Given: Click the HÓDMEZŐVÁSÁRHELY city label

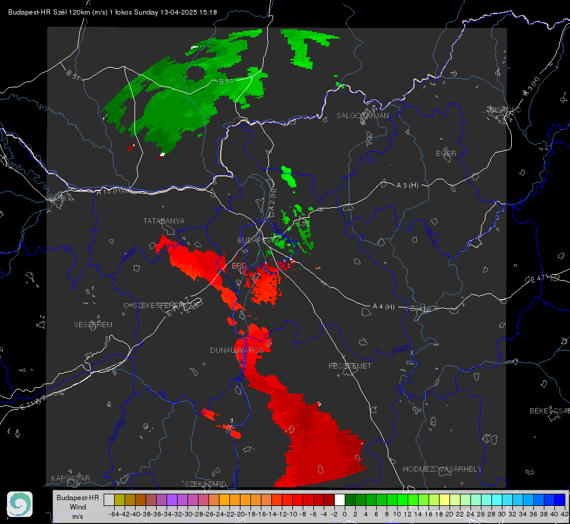Looking at the screenshot, I should pyautogui.click(x=442, y=469).
